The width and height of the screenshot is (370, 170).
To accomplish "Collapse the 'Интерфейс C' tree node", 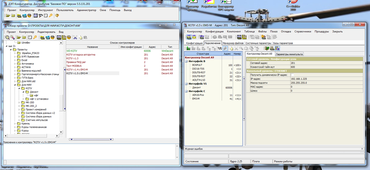I will (187, 91).
